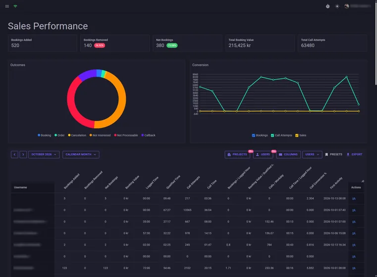Open the stopwatch timer icon
The image size is (377, 277).
328,6
